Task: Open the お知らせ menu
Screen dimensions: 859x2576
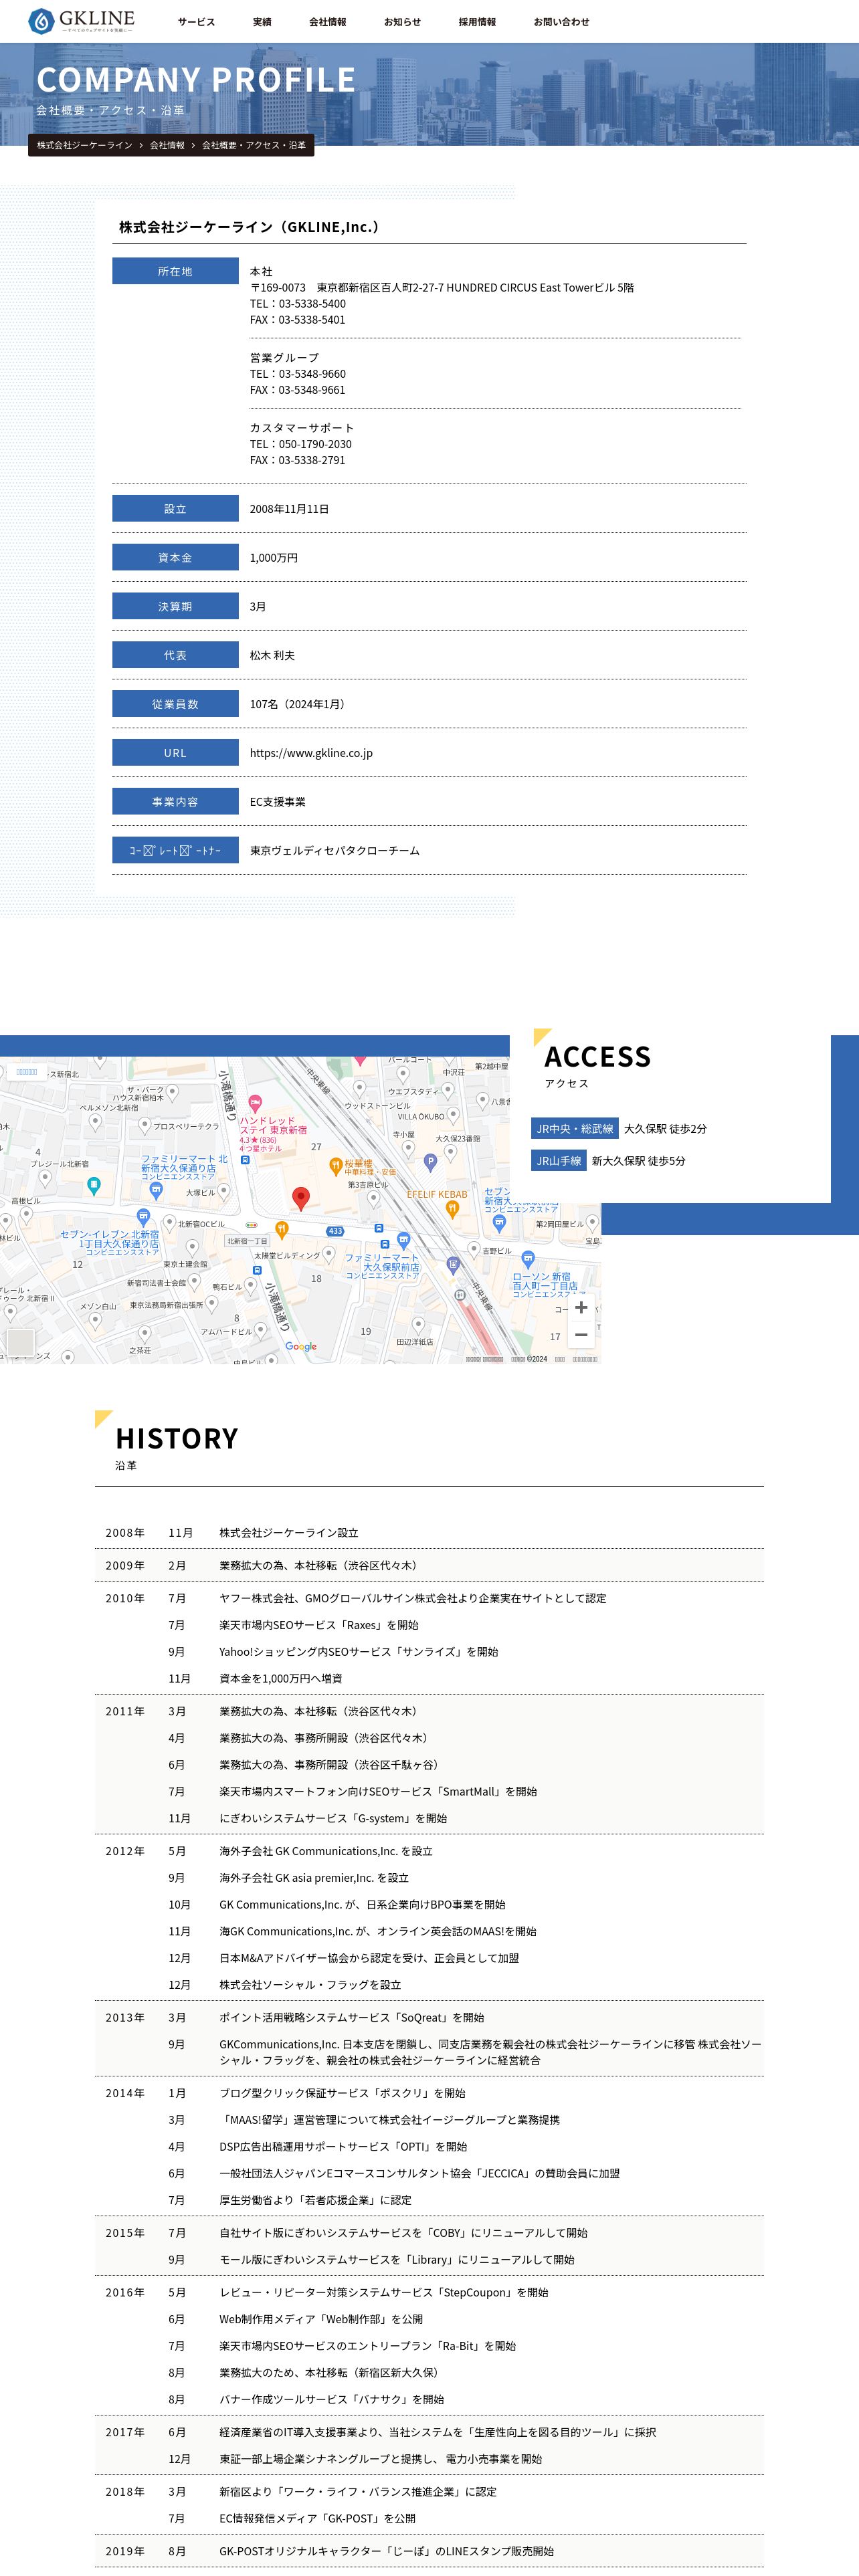Action: (x=402, y=22)
